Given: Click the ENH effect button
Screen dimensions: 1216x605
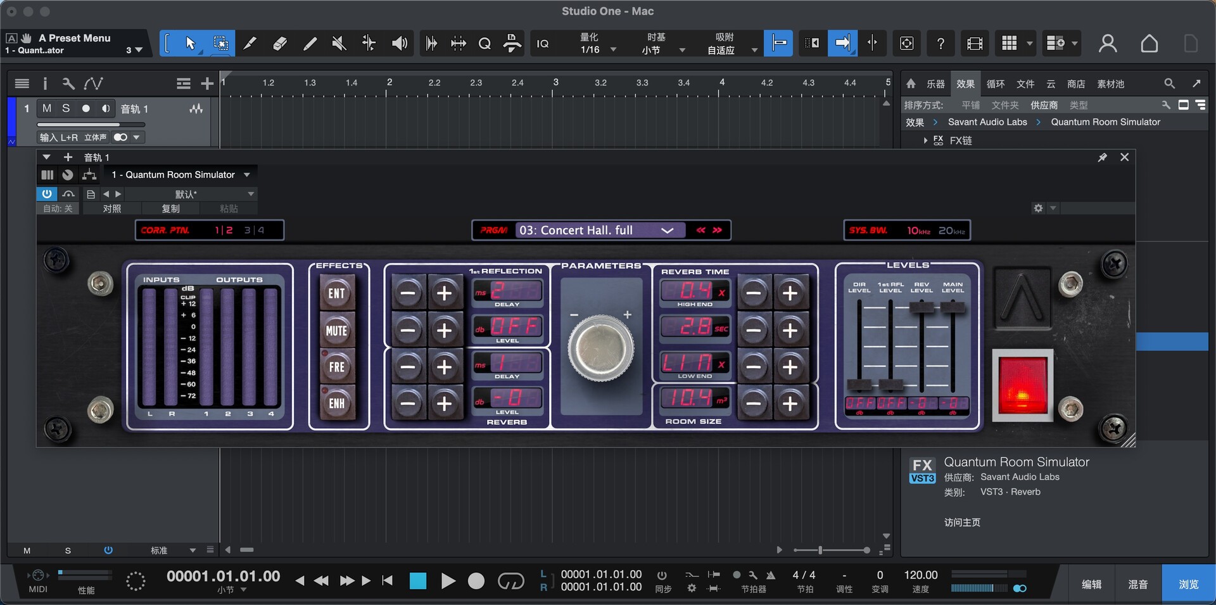Looking at the screenshot, I should pyautogui.click(x=336, y=403).
